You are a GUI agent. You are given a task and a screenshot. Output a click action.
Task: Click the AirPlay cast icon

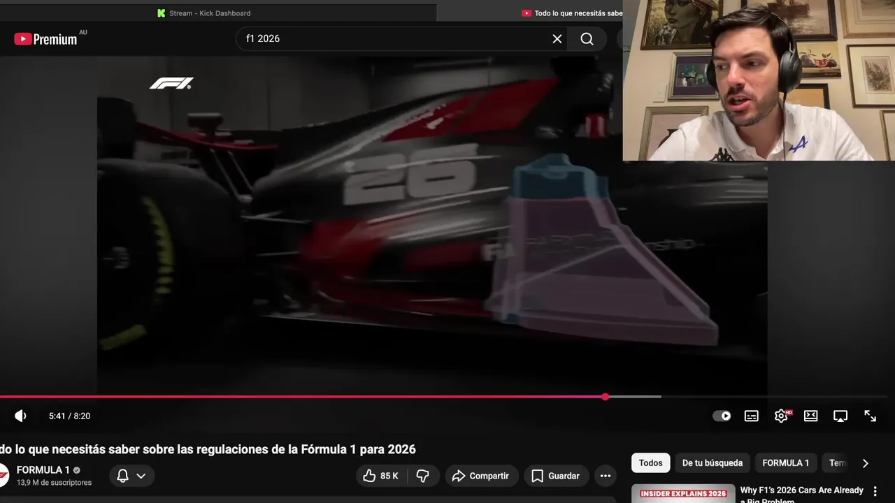[x=840, y=416]
